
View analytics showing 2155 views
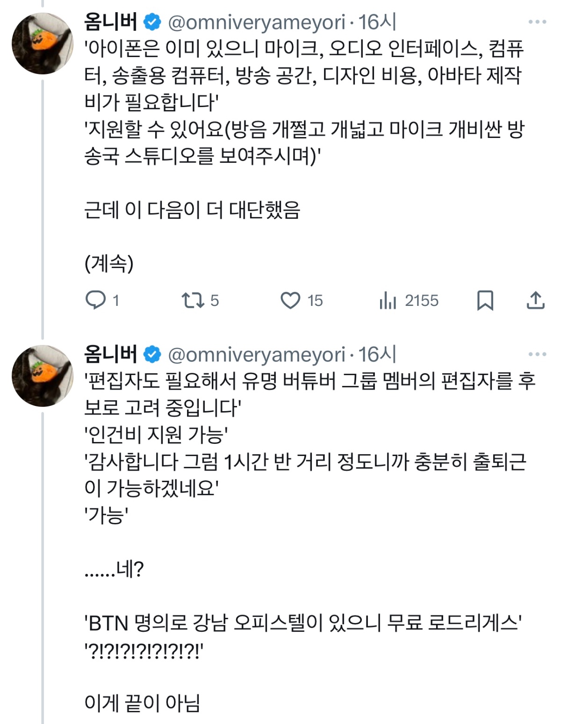(388, 300)
